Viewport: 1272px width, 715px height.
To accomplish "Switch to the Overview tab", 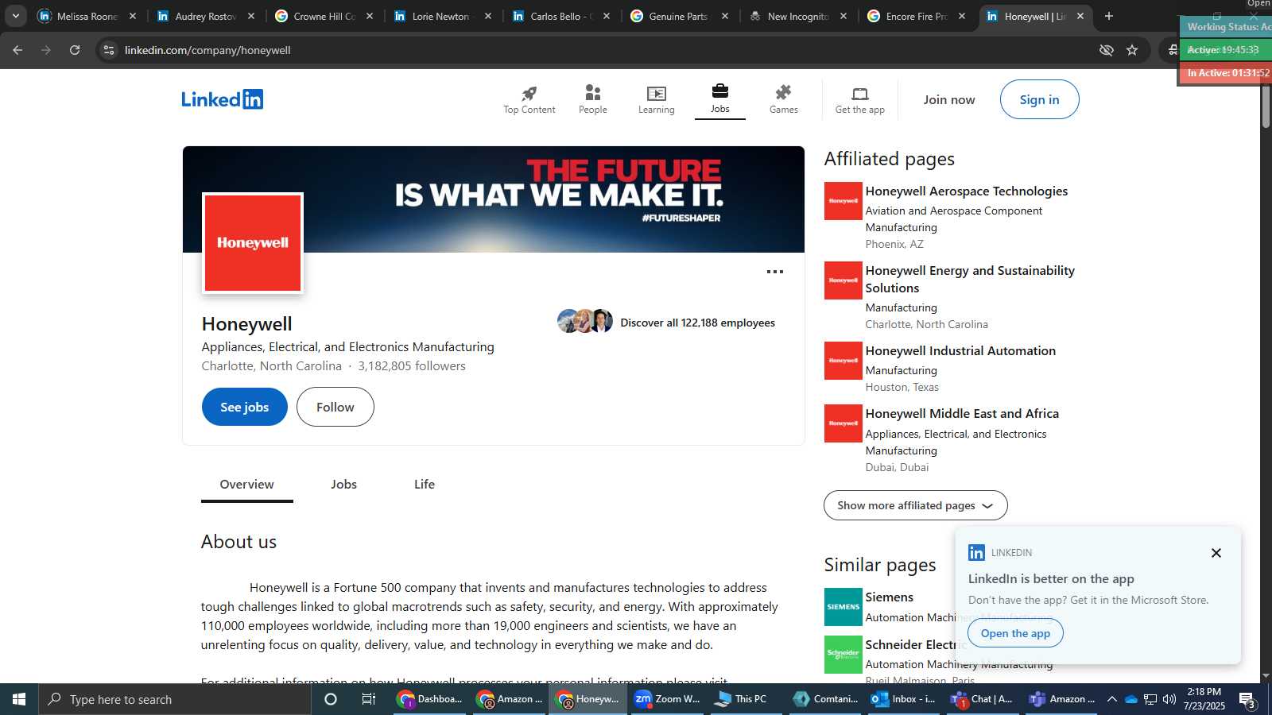I will coord(246,485).
